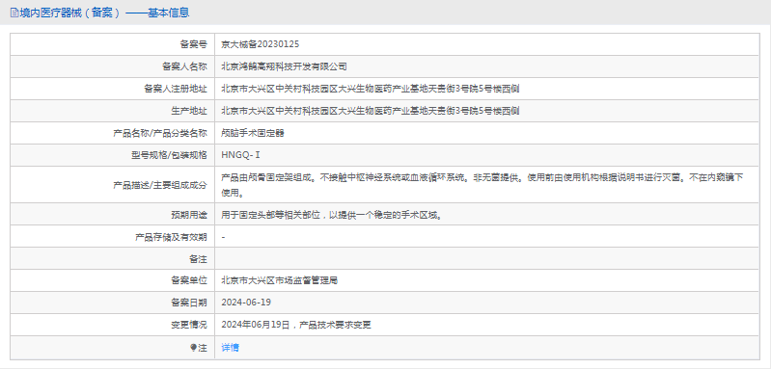771x369 pixels.
Task: Click the 产品描述/主要组成成分 label
Action: pos(160,185)
